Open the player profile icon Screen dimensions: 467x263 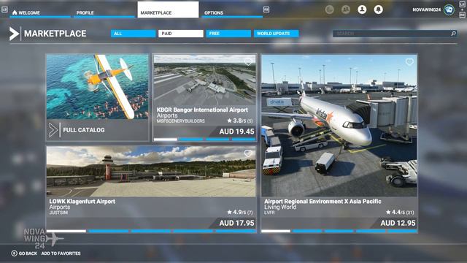(362, 9)
